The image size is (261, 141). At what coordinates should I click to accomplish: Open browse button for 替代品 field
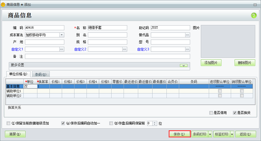(187, 35)
